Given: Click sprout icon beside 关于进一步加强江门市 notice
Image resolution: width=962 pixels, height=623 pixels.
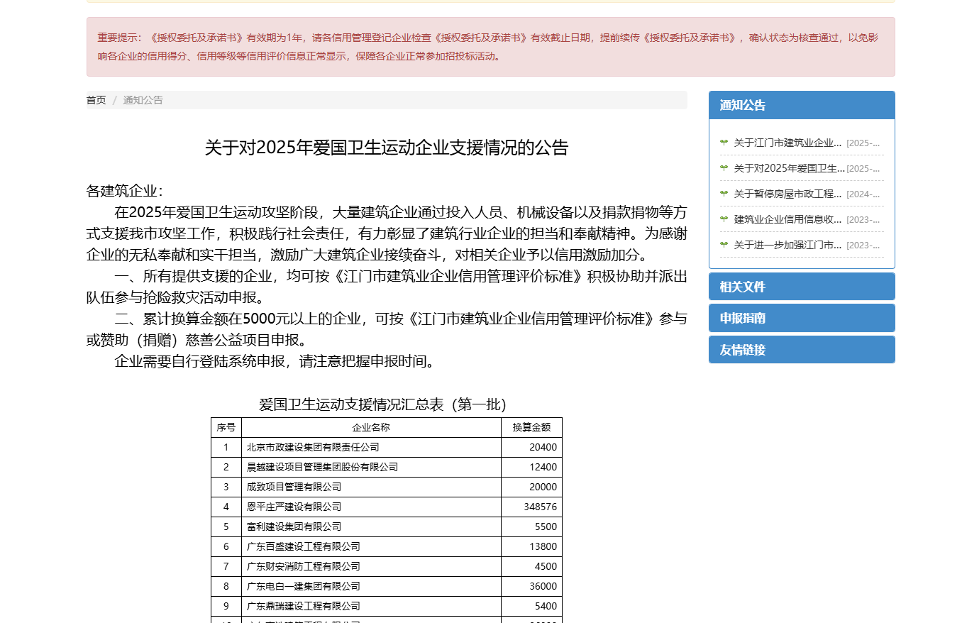Looking at the screenshot, I should 724,245.
